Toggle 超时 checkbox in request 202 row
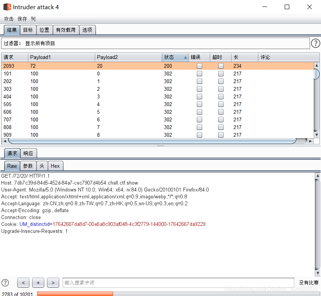Image resolution: width=321 pixels, height=296 pixels. tap(221, 81)
